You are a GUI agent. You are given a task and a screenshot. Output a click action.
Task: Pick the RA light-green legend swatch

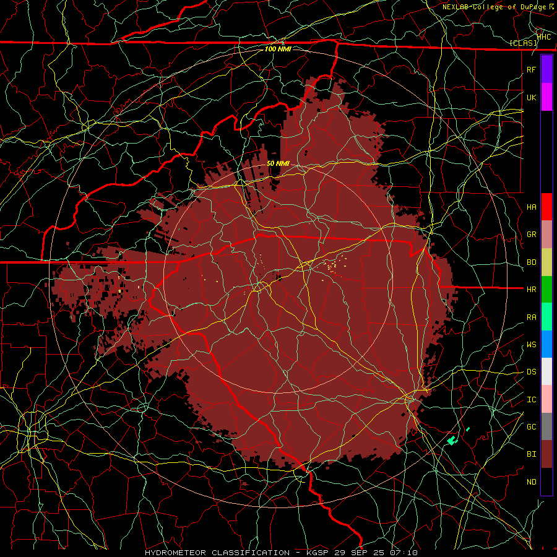pyautogui.click(x=546, y=317)
